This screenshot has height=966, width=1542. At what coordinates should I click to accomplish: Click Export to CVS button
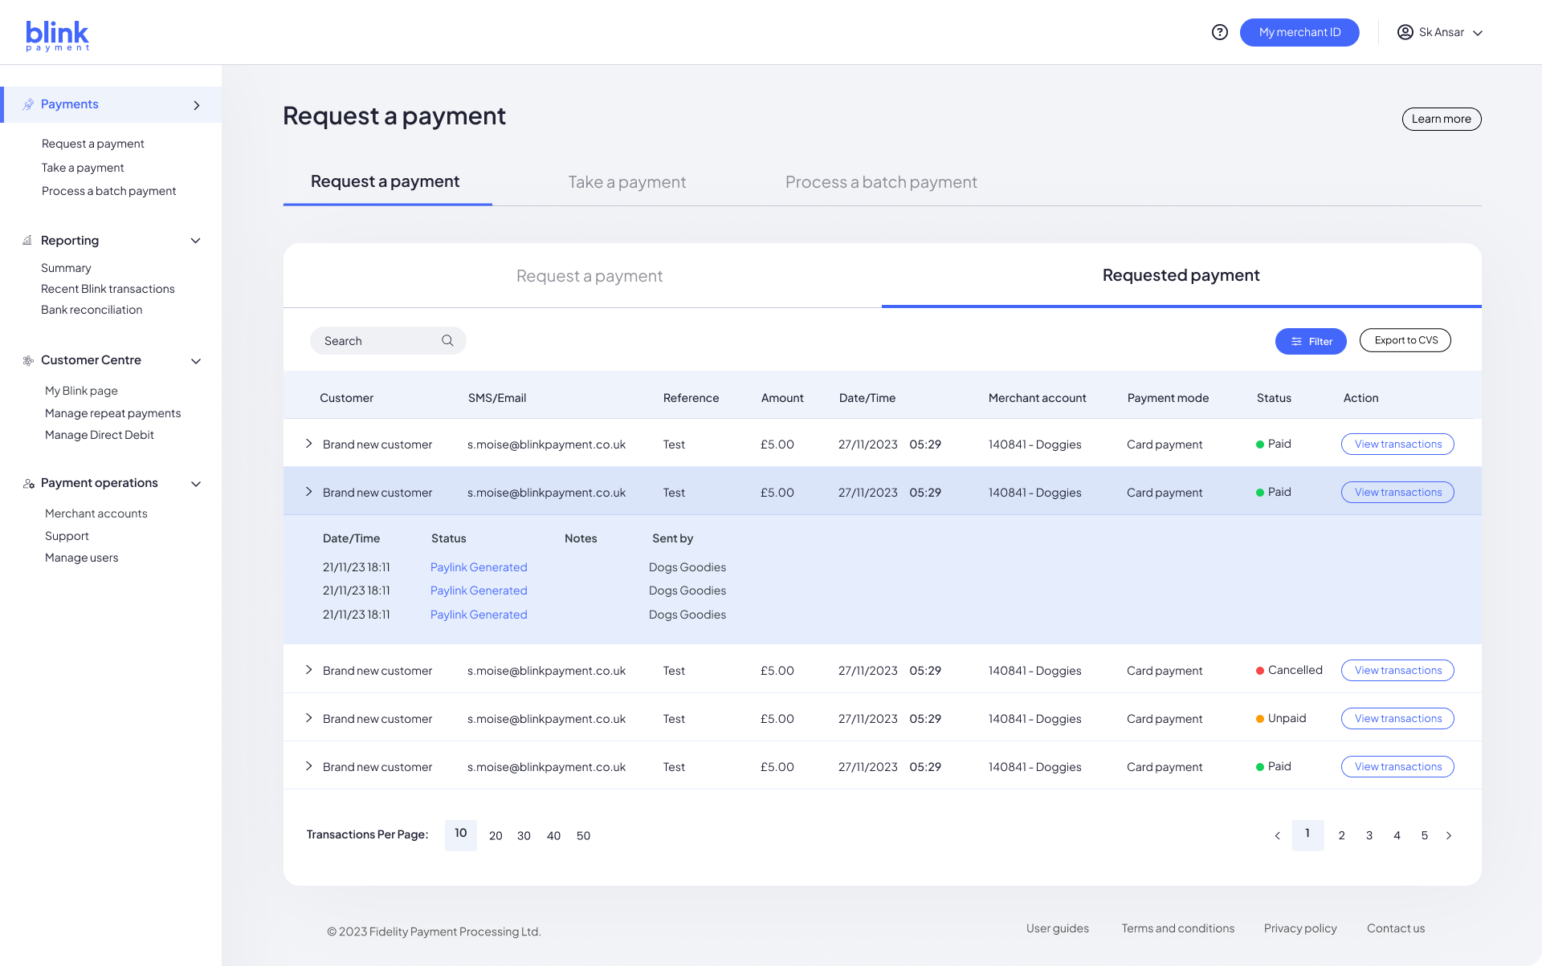point(1405,340)
